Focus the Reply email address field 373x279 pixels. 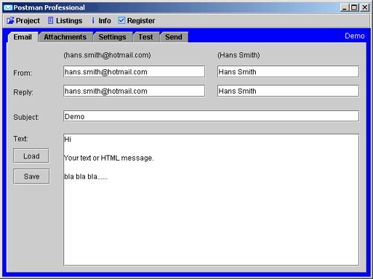tap(134, 91)
